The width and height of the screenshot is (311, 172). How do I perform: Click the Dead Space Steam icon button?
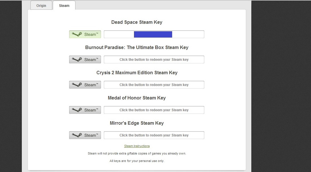point(85,34)
